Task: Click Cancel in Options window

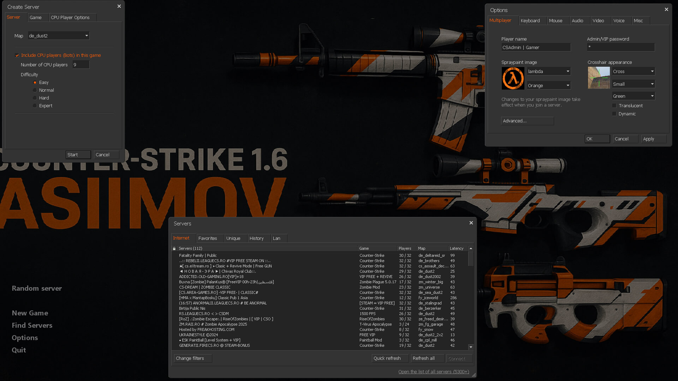Action: pyautogui.click(x=625, y=139)
